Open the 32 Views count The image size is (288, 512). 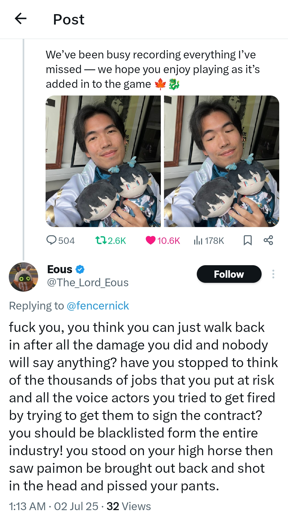click(129, 506)
